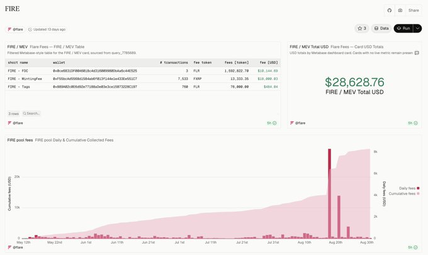The image size is (428, 255).
Task: Sort by short name column header
Action: pos(18,62)
